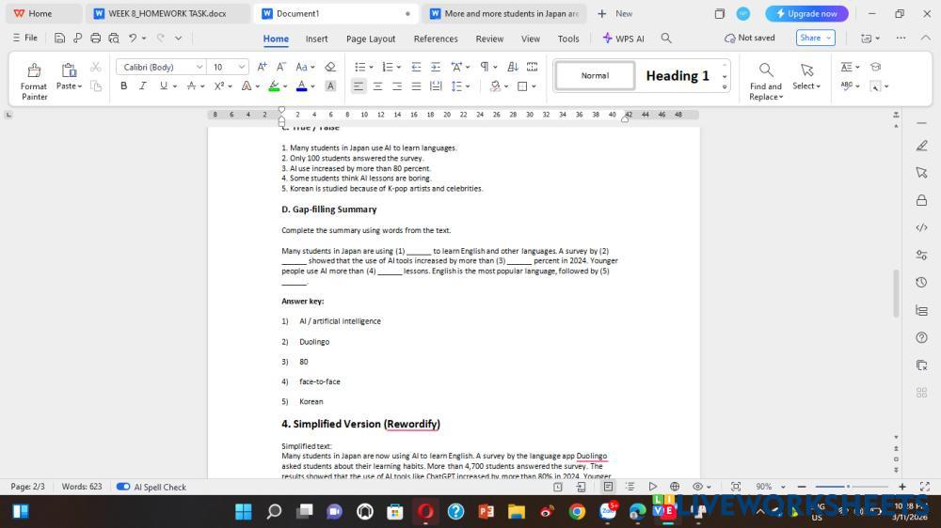Toggle italic formatting
The width and height of the screenshot is (941, 528).
143,85
